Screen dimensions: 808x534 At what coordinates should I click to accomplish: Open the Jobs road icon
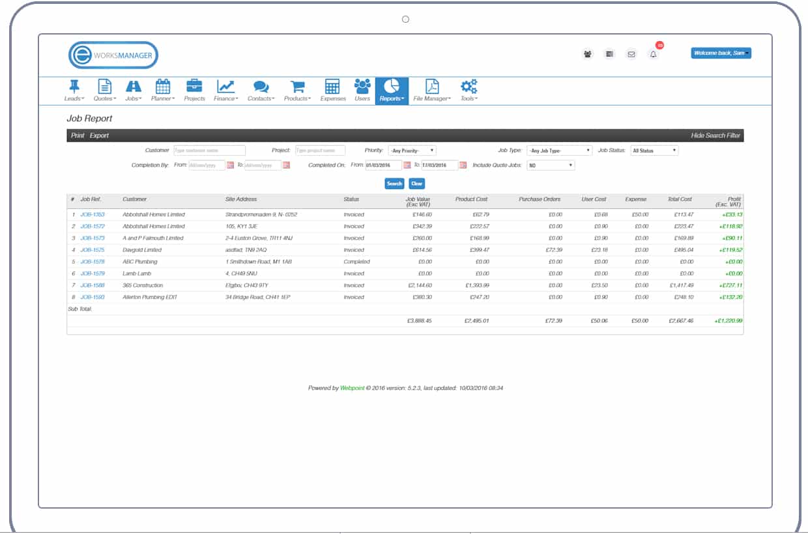pos(133,86)
